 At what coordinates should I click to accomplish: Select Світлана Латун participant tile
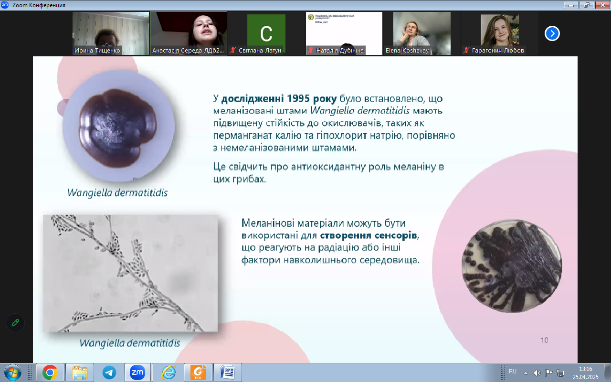tap(266, 33)
